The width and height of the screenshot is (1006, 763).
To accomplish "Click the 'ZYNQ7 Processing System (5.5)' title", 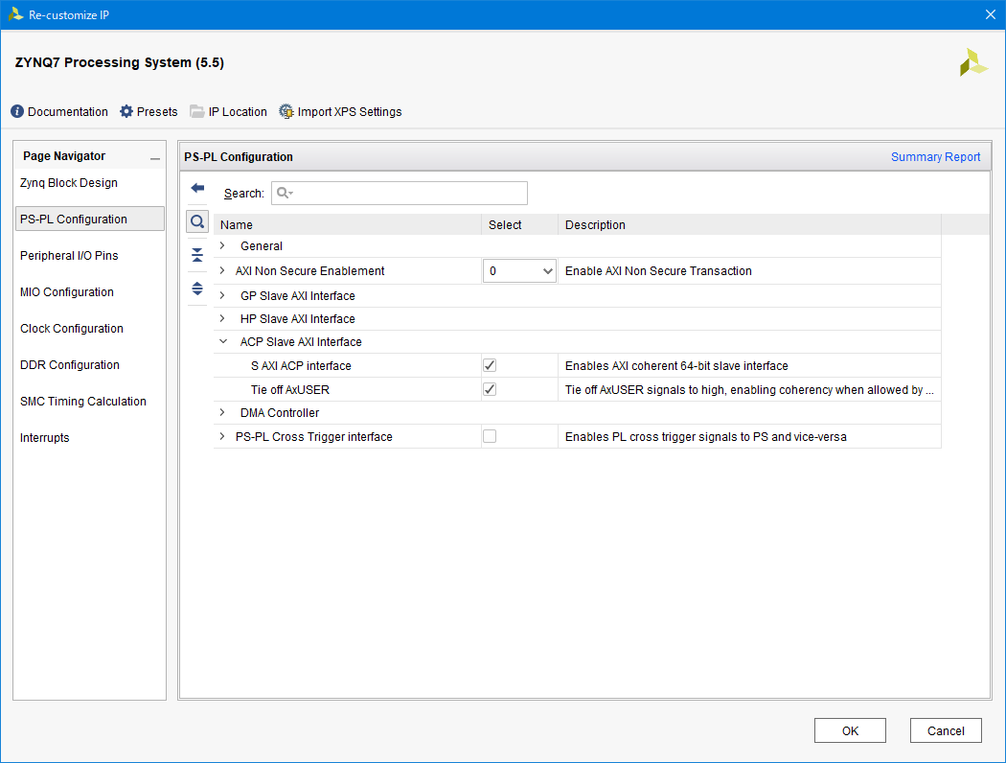I will [120, 62].
